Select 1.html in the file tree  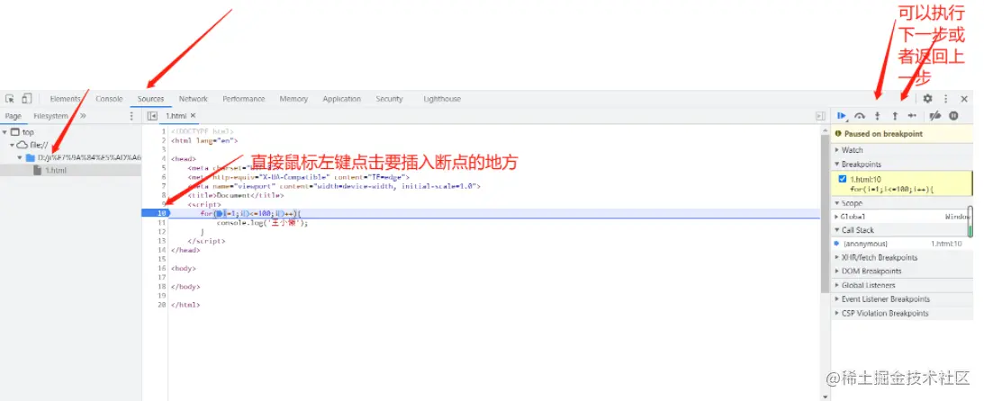[x=55, y=171]
